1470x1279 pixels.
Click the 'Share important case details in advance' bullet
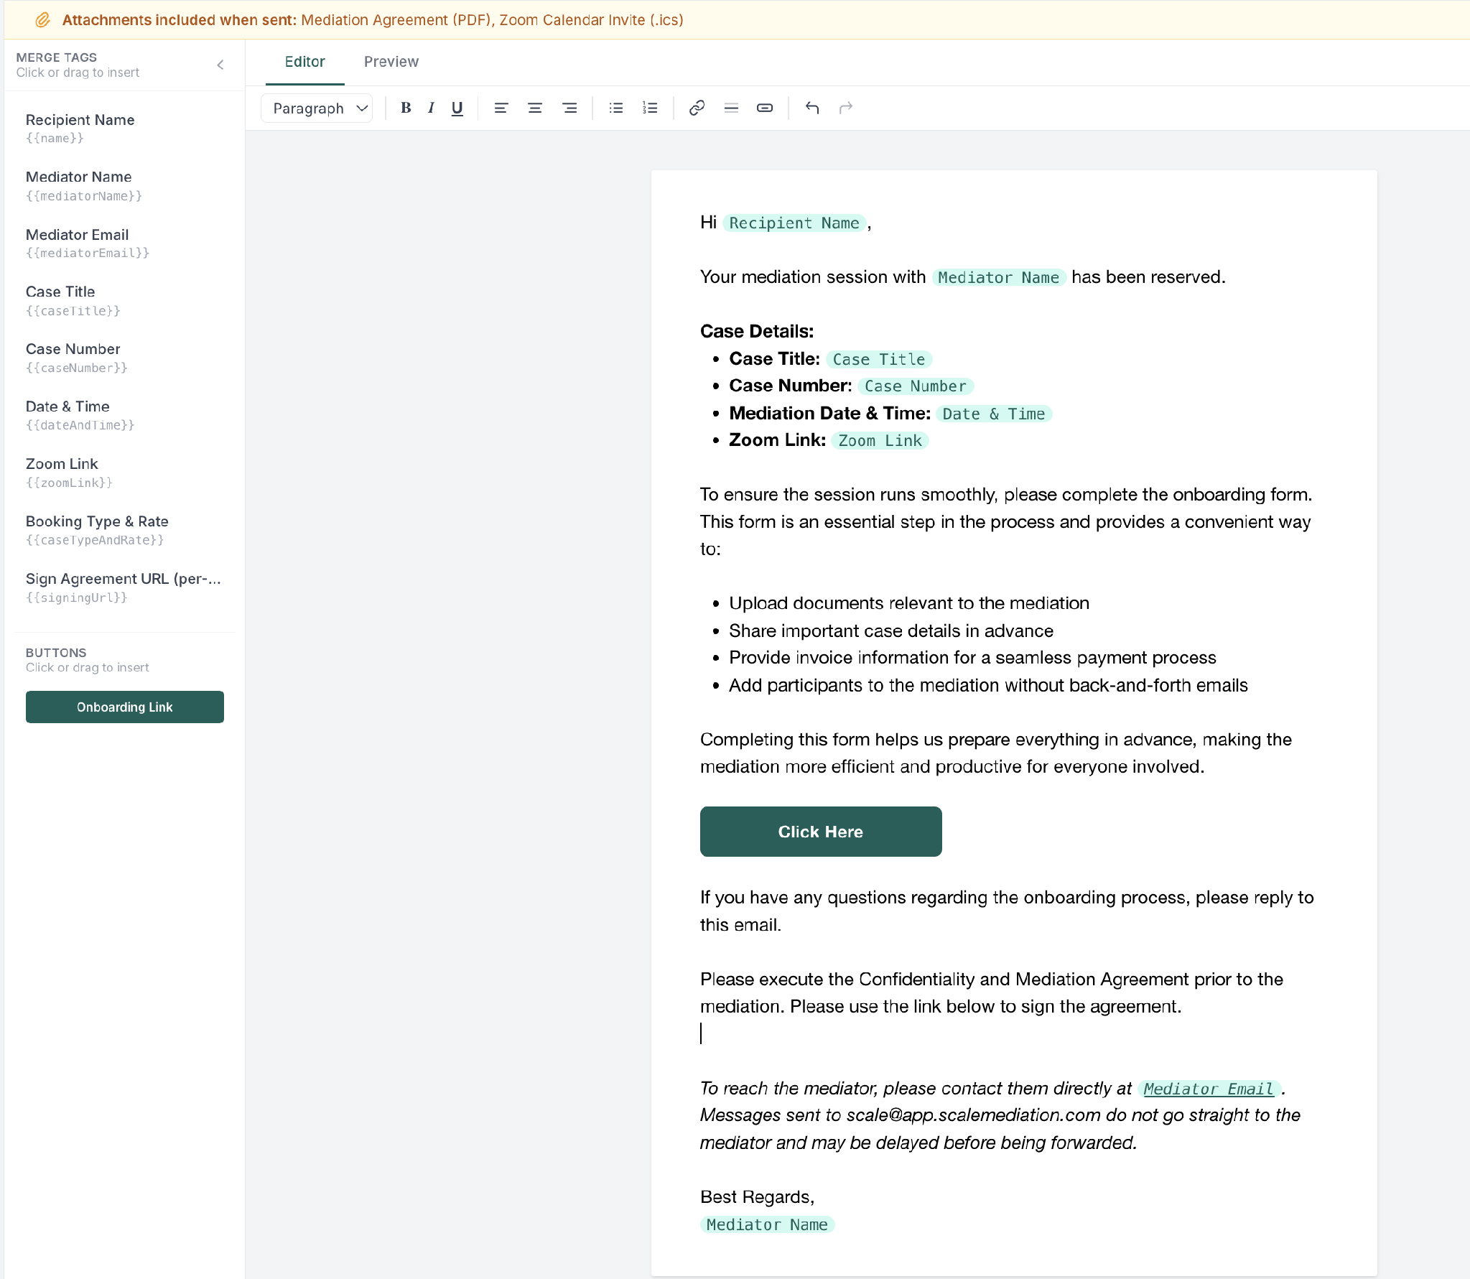point(891,631)
